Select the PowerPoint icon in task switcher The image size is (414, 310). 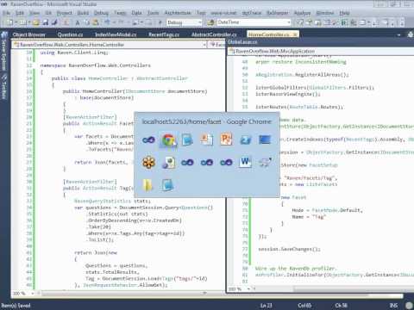[226, 139]
